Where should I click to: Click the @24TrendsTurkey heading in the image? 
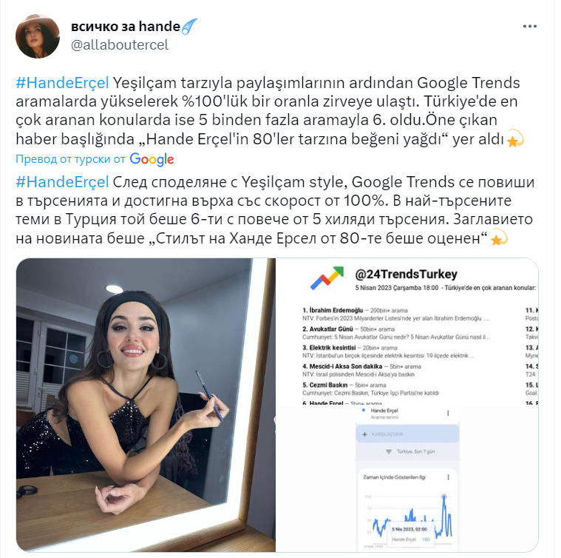pyautogui.click(x=406, y=274)
